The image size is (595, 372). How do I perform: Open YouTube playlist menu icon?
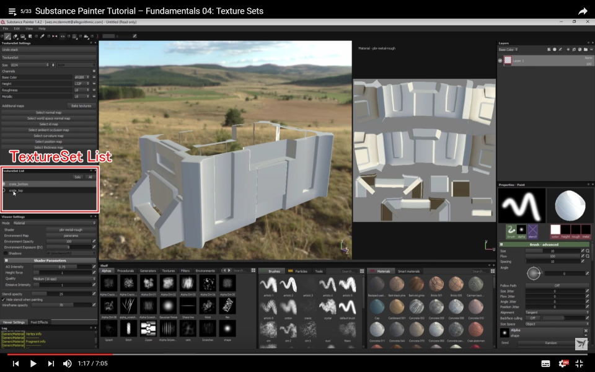[12, 11]
